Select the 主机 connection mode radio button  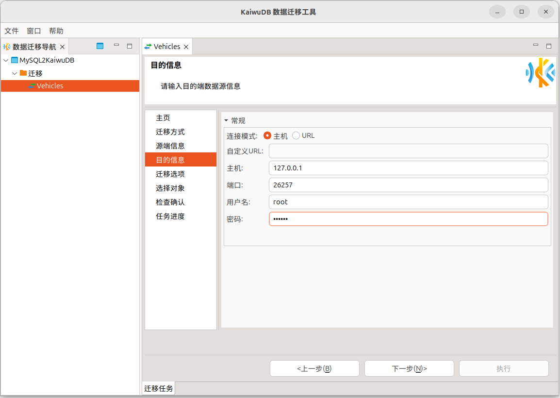(x=267, y=136)
